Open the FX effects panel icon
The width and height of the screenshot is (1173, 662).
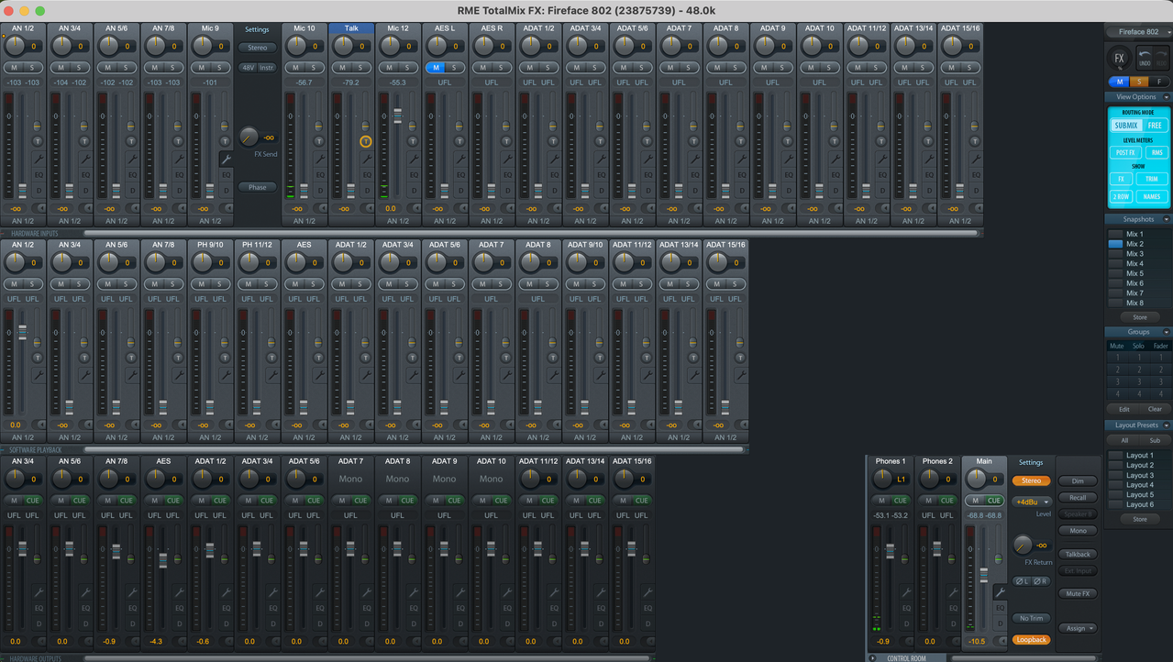[1119, 58]
